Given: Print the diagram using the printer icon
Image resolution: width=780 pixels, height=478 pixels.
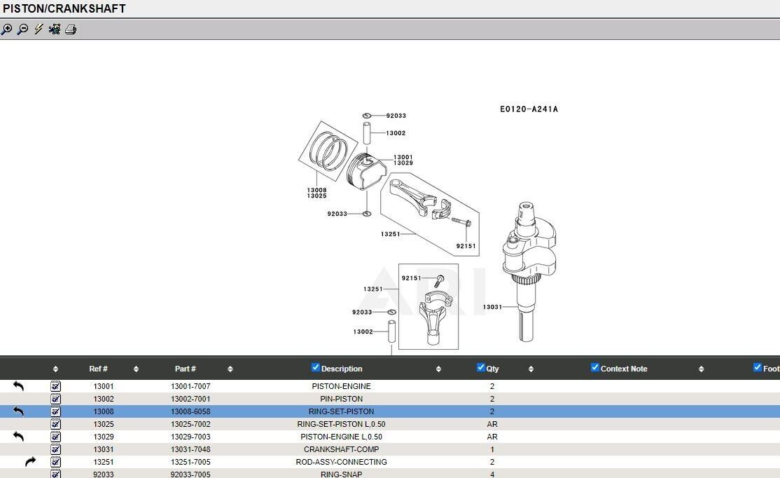Looking at the screenshot, I should tap(71, 29).
